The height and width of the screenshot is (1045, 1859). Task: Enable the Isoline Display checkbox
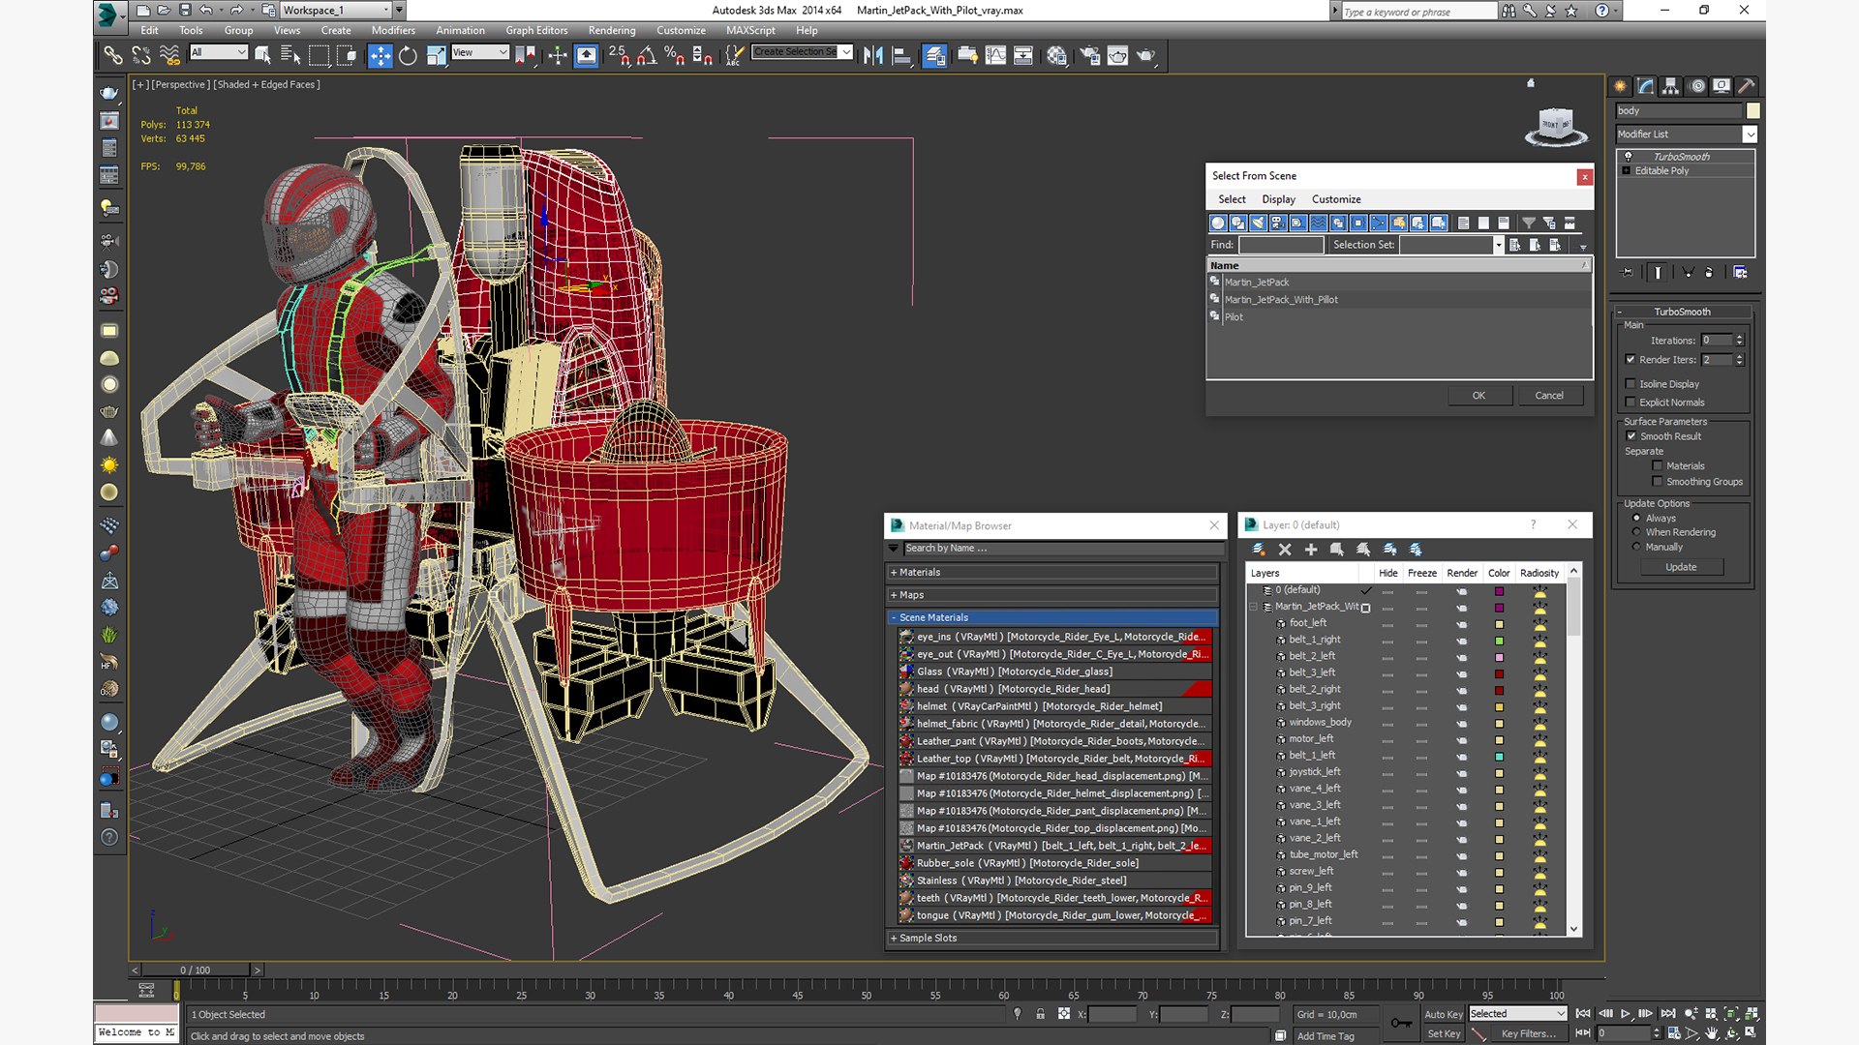point(1630,384)
